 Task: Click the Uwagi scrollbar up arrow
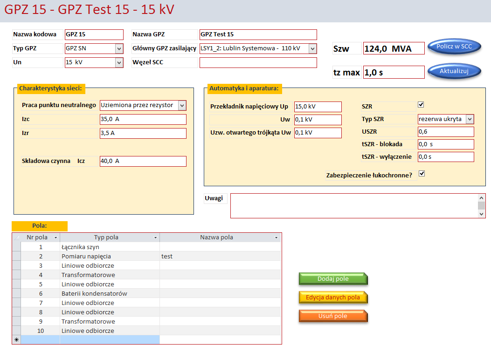click(x=481, y=198)
